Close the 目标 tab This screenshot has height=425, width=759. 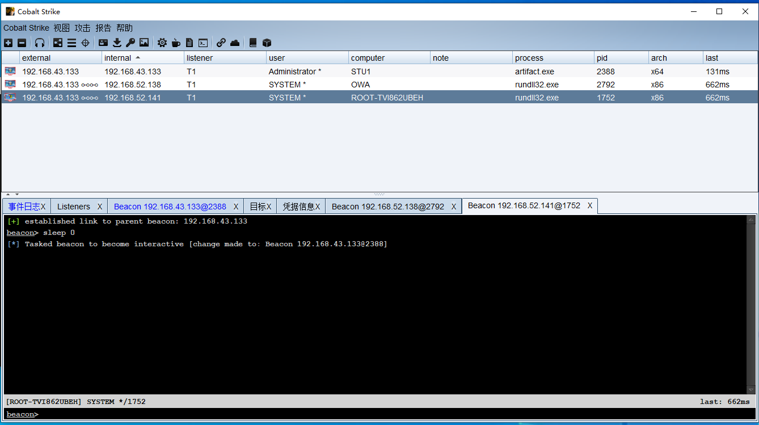pyautogui.click(x=269, y=207)
